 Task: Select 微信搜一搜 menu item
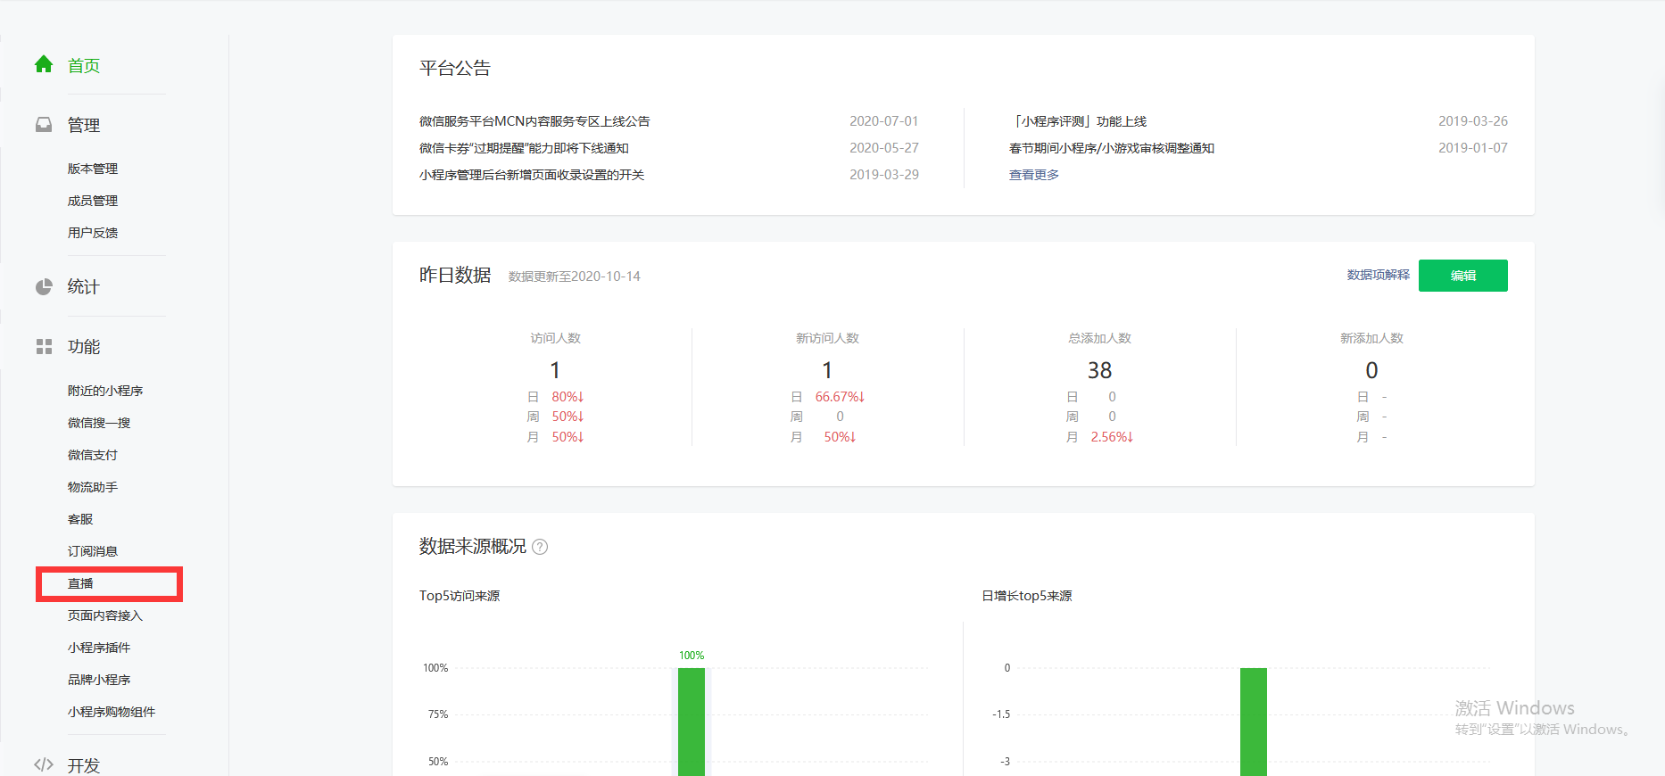click(99, 423)
